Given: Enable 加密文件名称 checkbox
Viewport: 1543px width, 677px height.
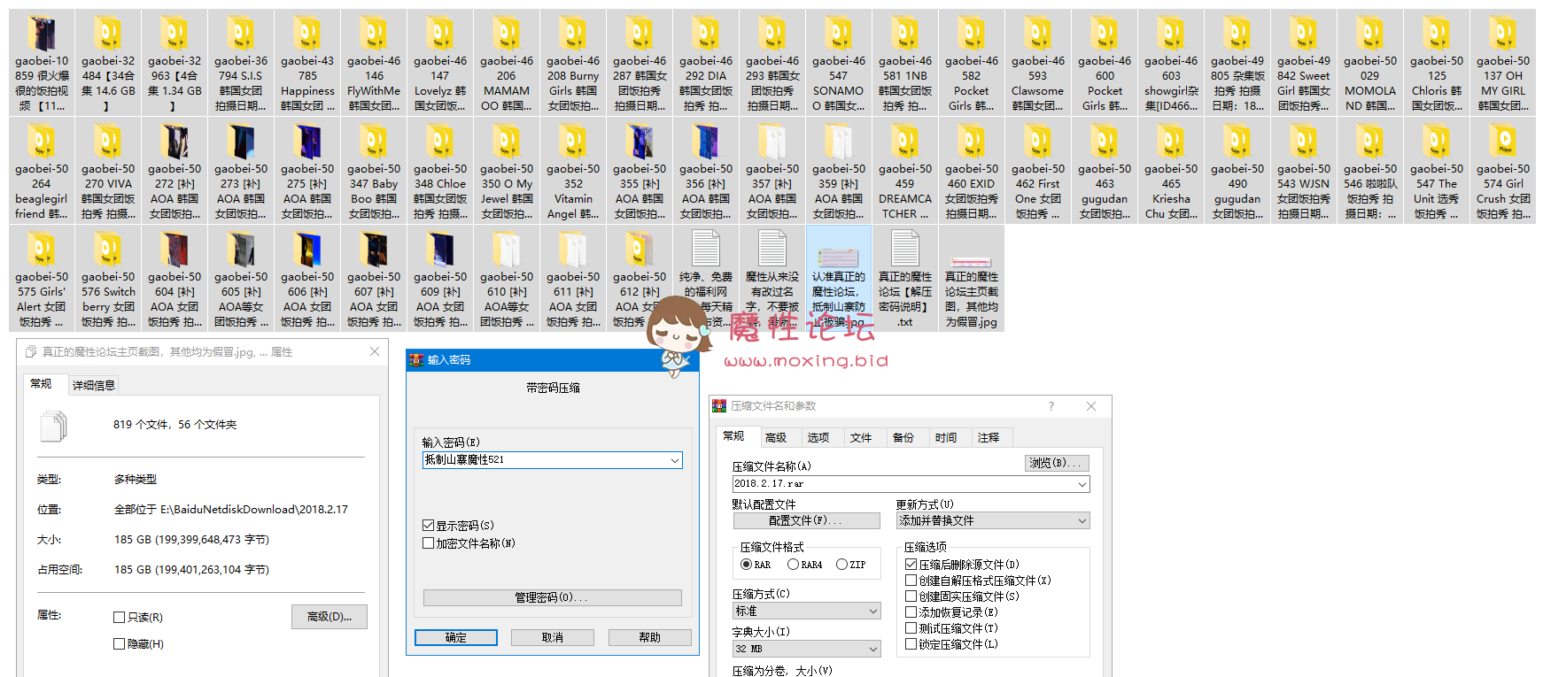Looking at the screenshot, I should pos(429,543).
